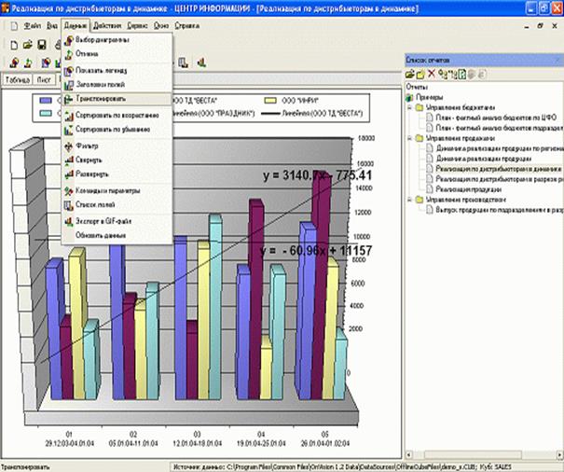This screenshot has width=564, height=472.
Task: Toggle Показать легенду in the menu
Action: pyautogui.click(x=102, y=70)
